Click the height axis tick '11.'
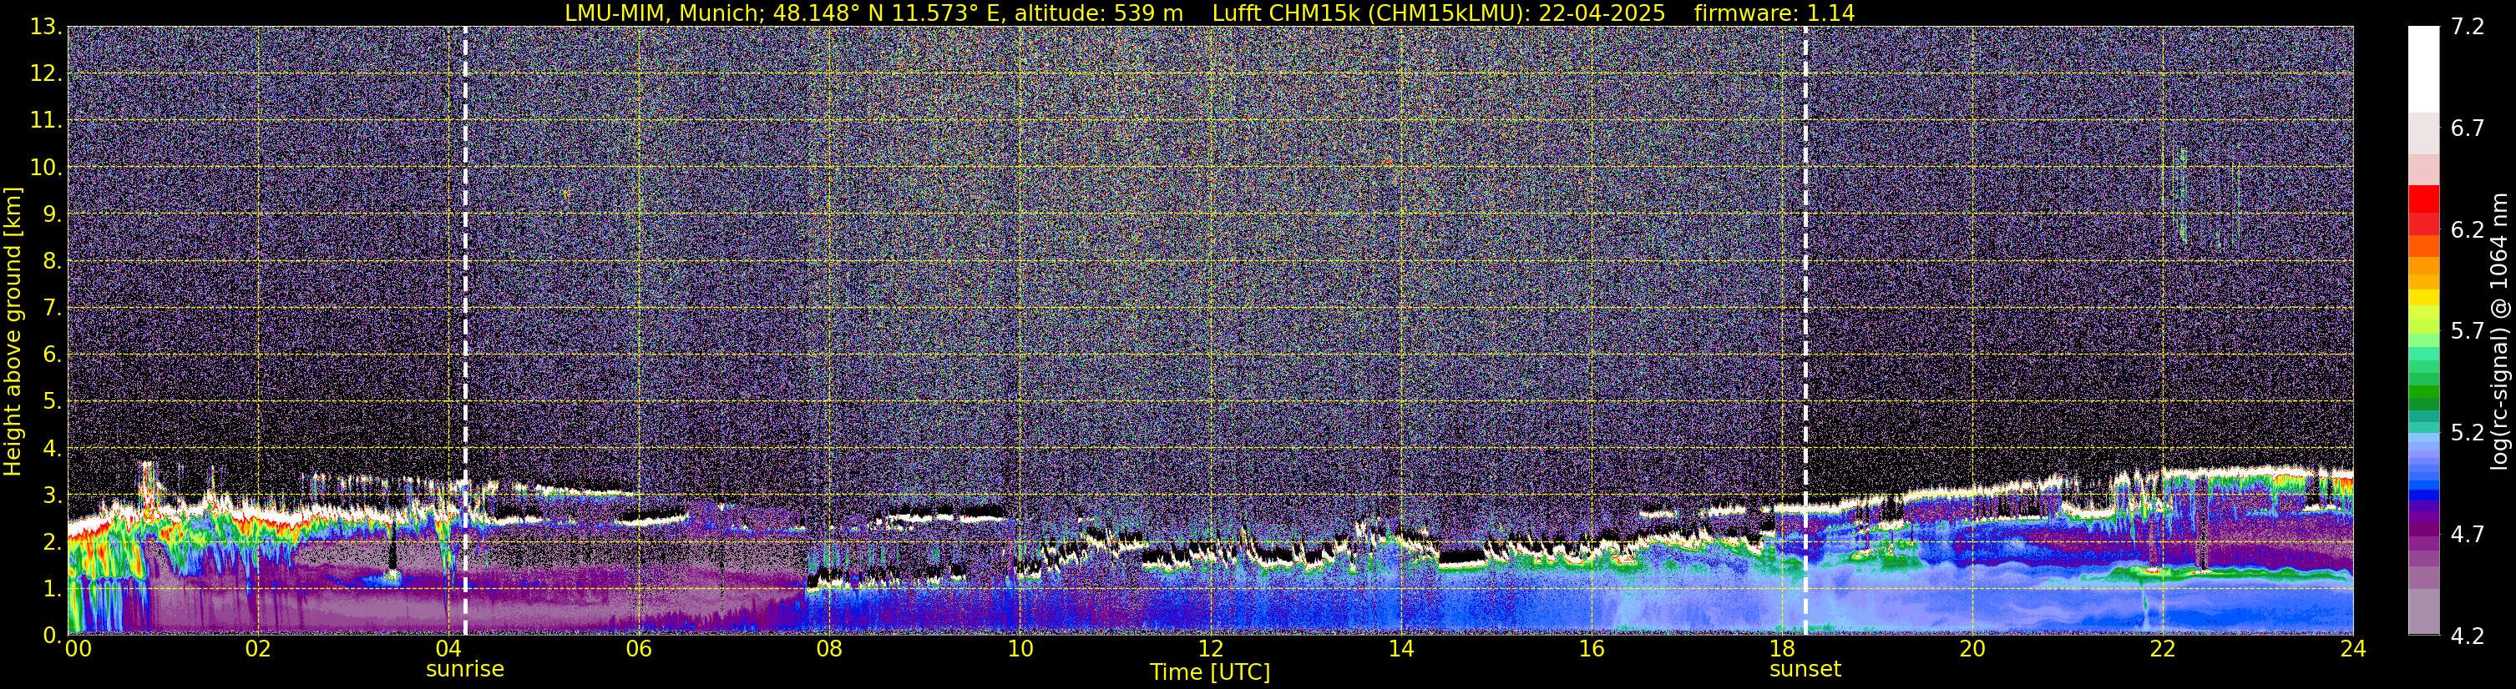Viewport: 2516px width, 689px height. tap(46, 121)
